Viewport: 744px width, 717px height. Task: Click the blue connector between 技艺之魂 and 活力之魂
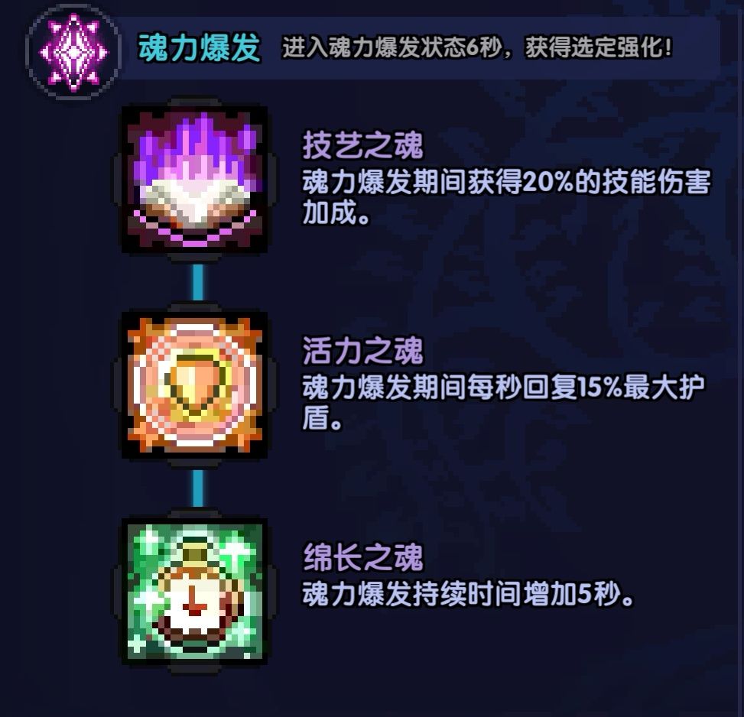point(198,283)
